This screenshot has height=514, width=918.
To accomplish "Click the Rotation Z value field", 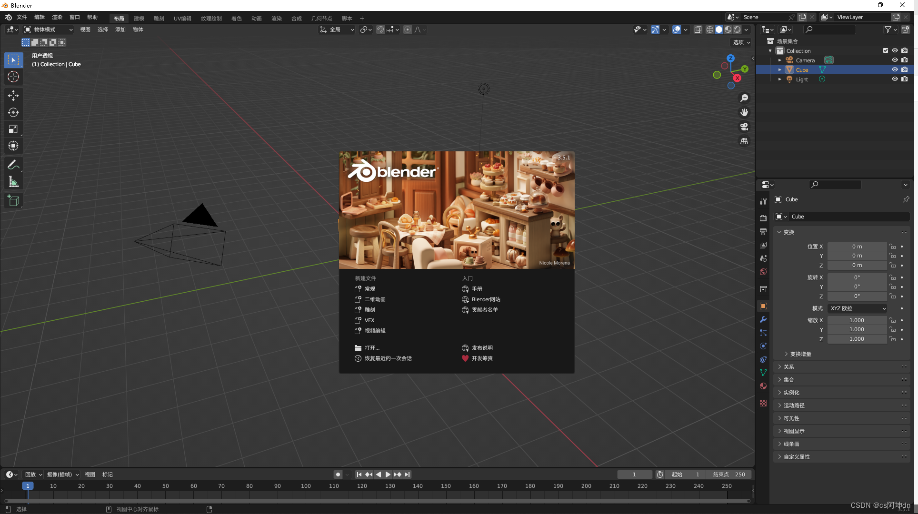I will (857, 296).
